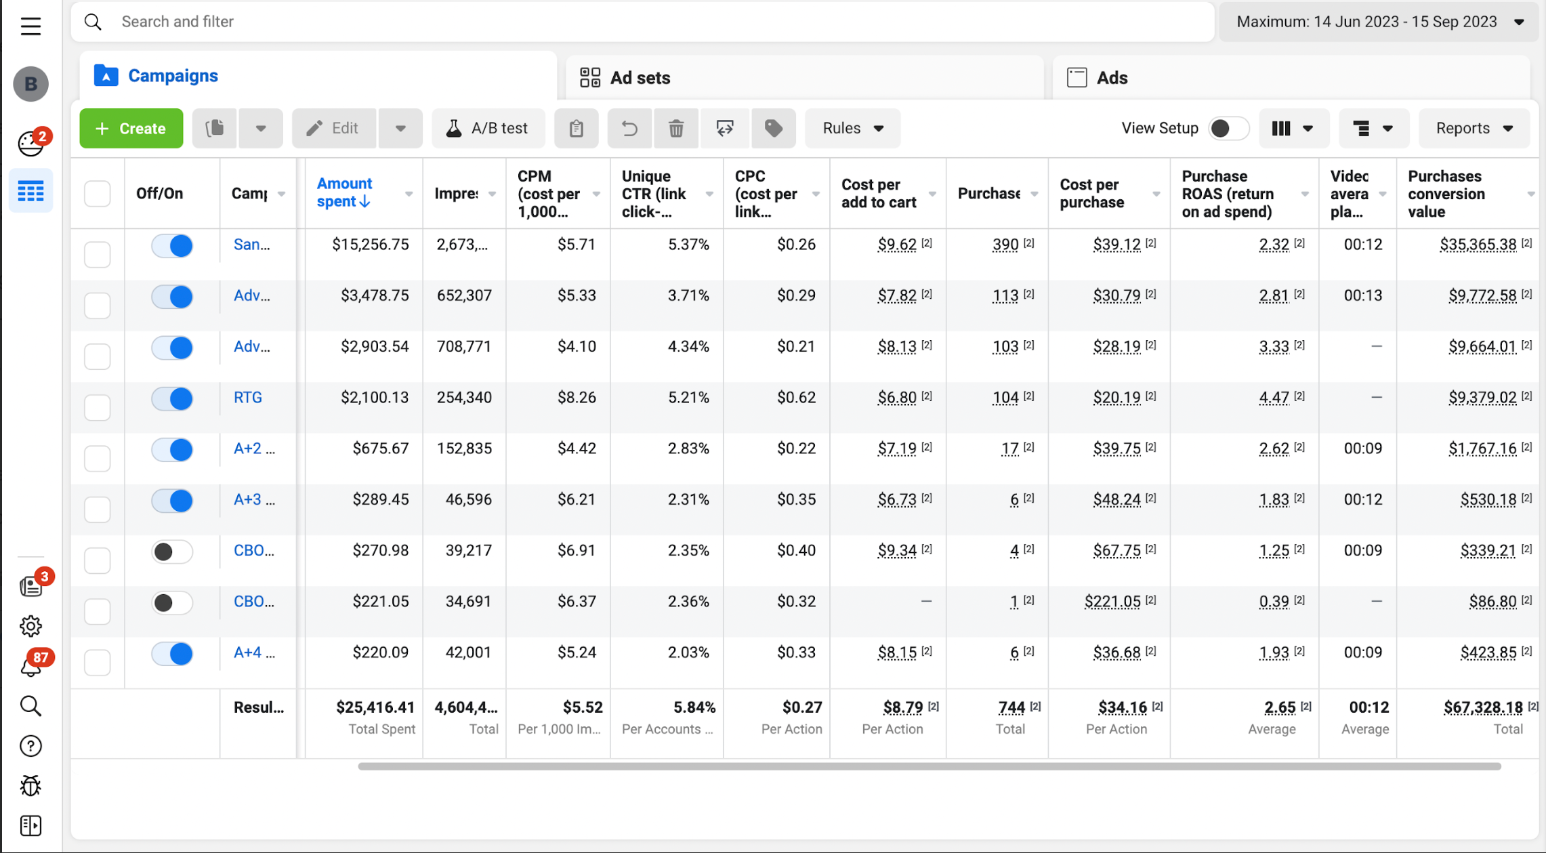Open the date range selector dropdown
Viewport: 1546px width, 853px height.
click(1379, 22)
